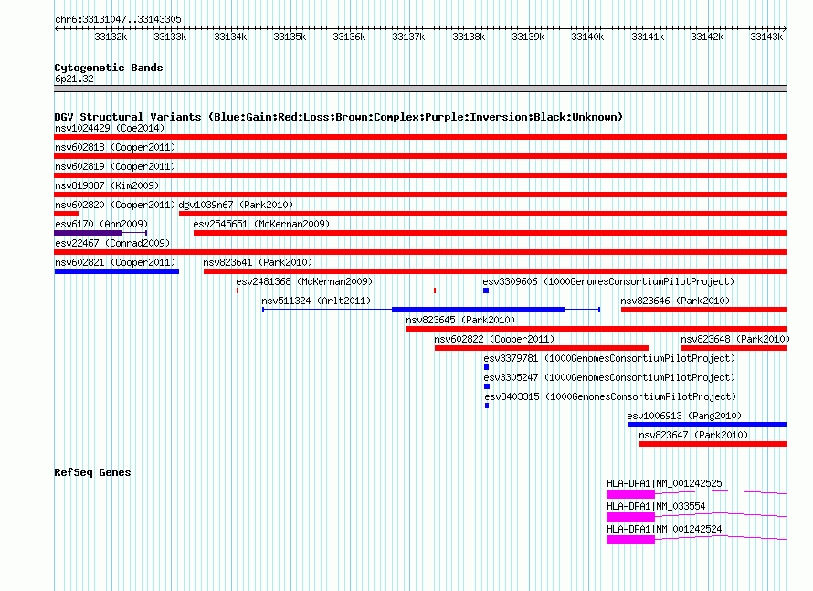Image resolution: width=813 pixels, height=591 pixels.
Task: Open the blue esv1006913 (Pang2010) gain bar
Action: click(x=707, y=425)
